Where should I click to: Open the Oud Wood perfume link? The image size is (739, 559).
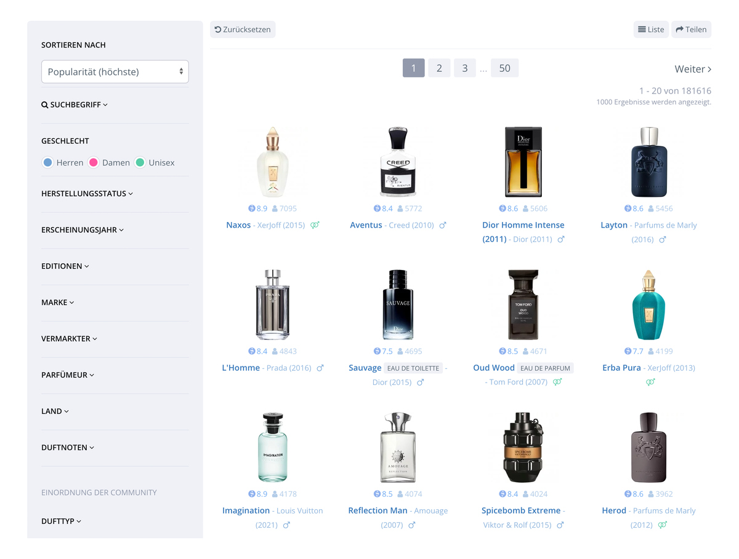494,368
